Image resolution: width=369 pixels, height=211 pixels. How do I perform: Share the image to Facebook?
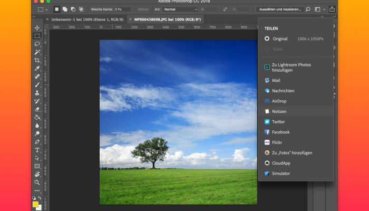pos(296,132)
